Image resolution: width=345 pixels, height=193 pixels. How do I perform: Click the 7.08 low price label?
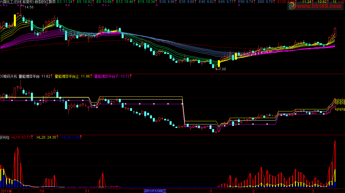(222, 69)
